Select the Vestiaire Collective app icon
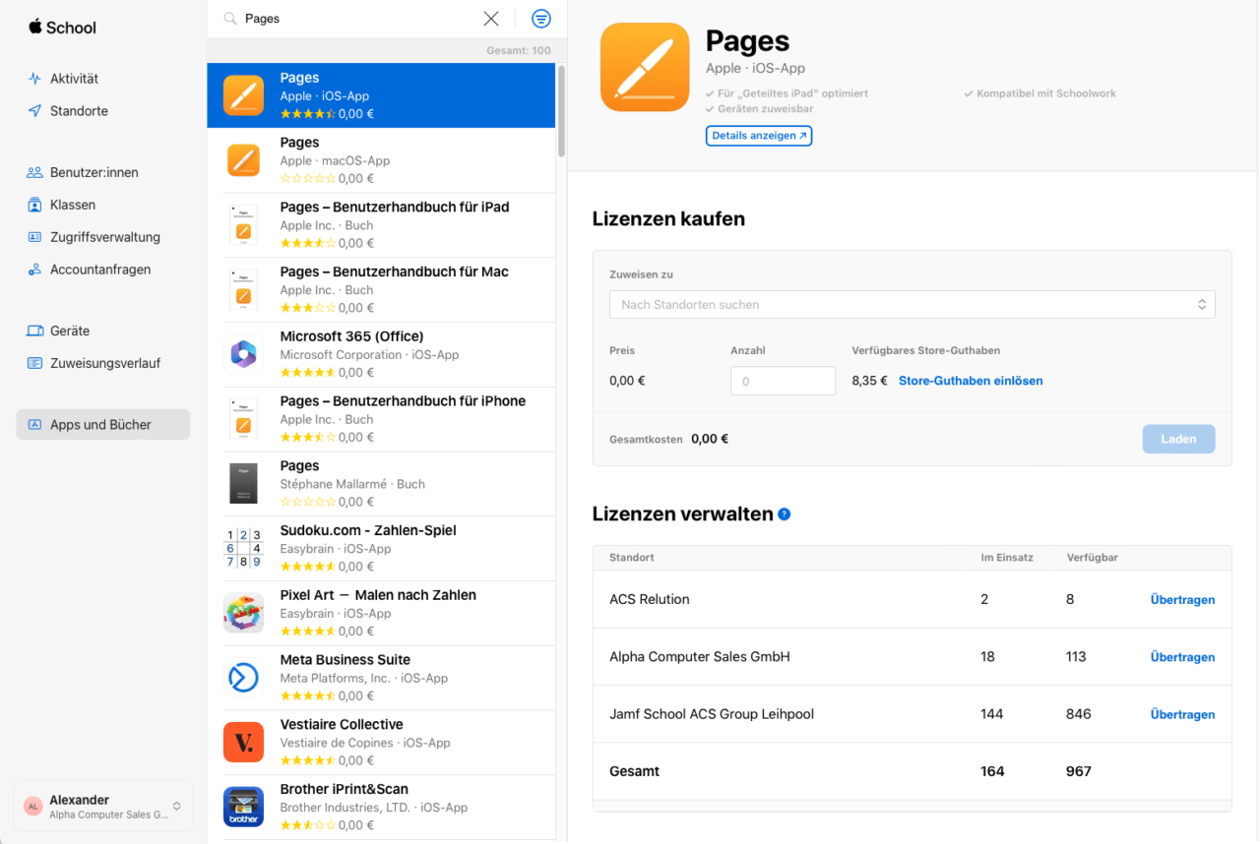The image size is (1260, 844). pos(243,743)
